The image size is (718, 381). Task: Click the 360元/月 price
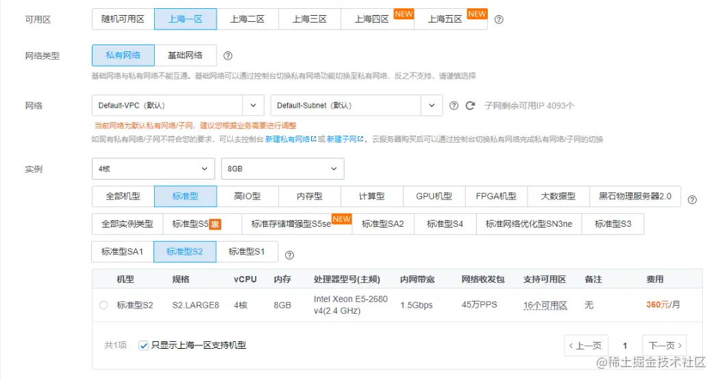[x=663, y=304]
